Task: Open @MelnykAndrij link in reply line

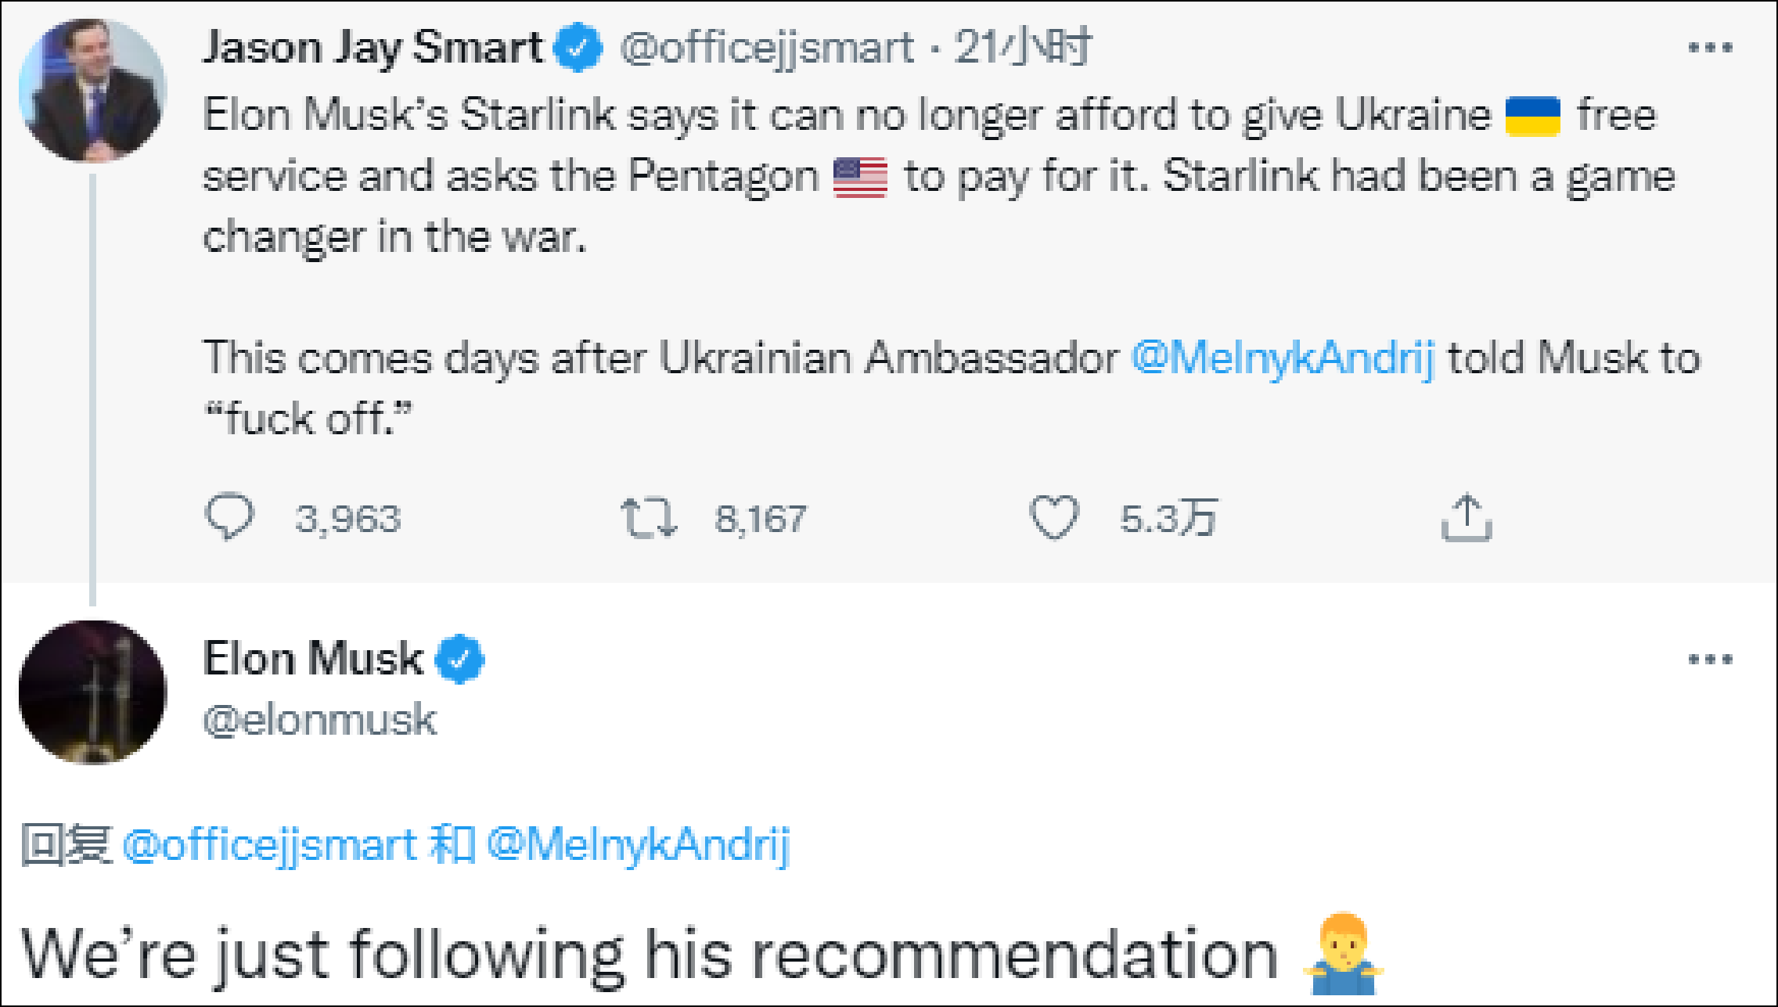Action: (638, 845)
